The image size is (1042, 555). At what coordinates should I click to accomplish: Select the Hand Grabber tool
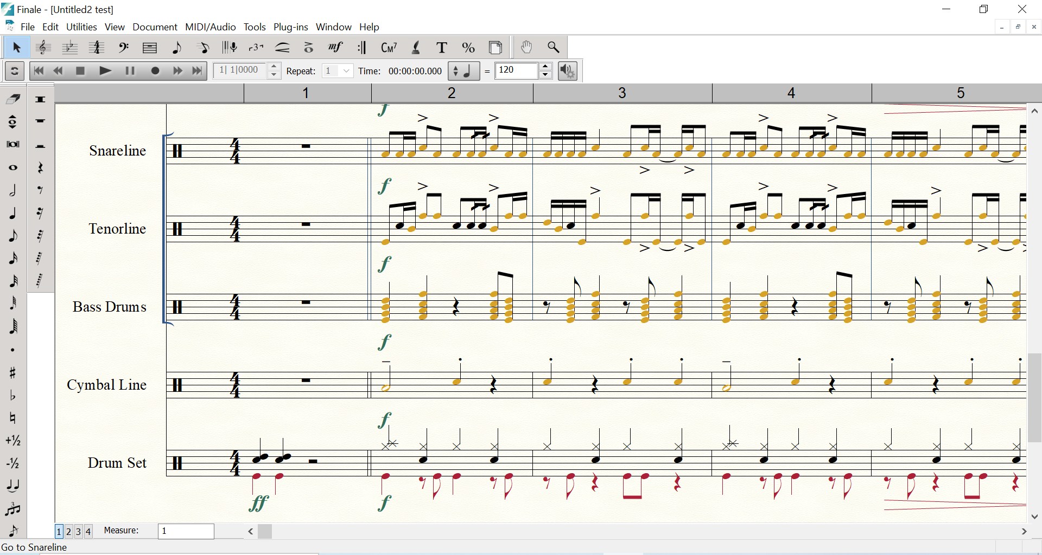[x=526, y=48]
